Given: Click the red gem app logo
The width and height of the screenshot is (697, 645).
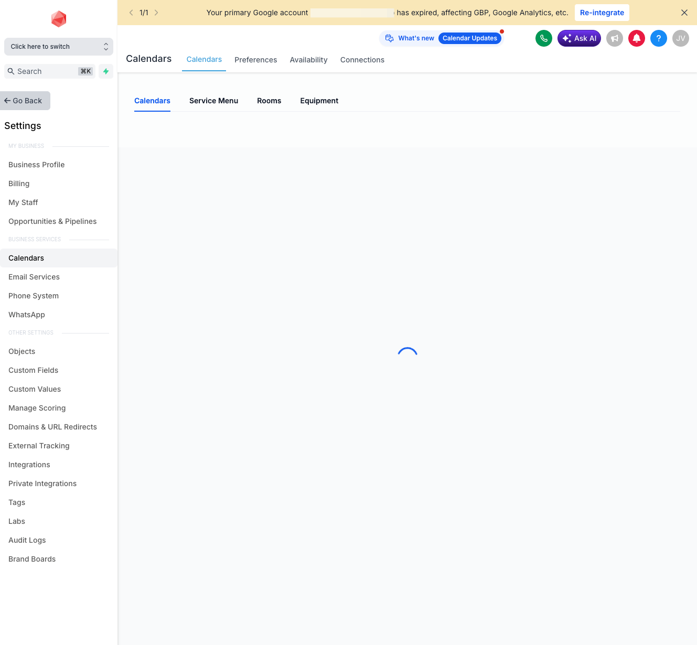Looking at the screenshot, I should tap(59, 19).
